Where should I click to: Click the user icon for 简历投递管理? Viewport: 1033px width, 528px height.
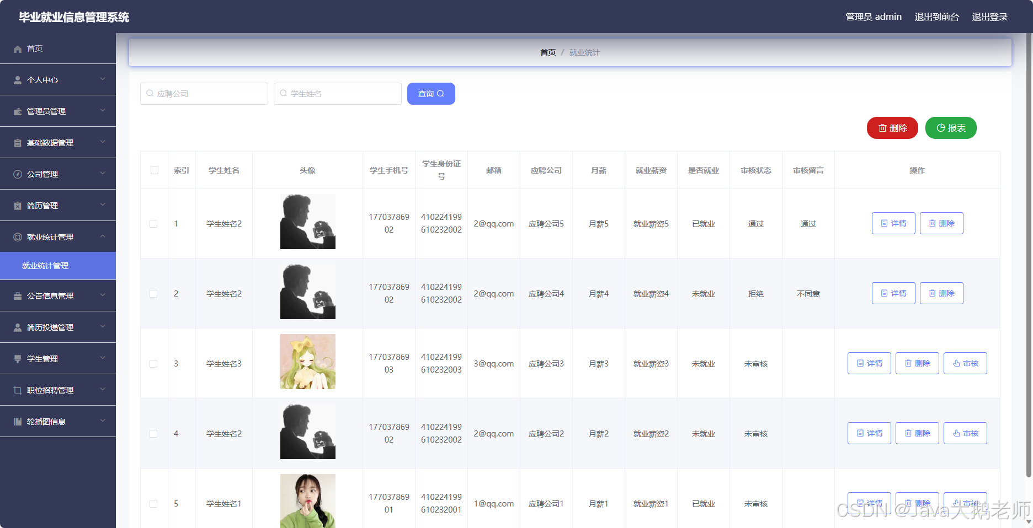pyautogui.click(x=18, y=327)
